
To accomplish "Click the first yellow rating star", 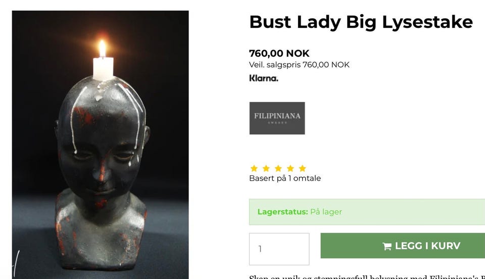I will click(254, 168).
